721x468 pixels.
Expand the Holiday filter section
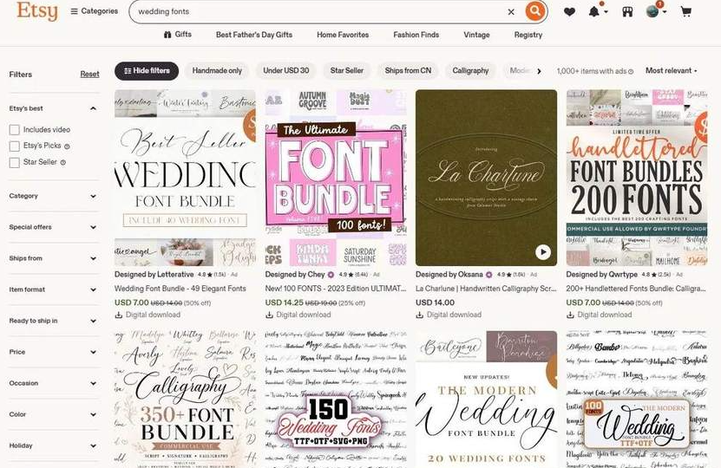[x=53, y=446]
